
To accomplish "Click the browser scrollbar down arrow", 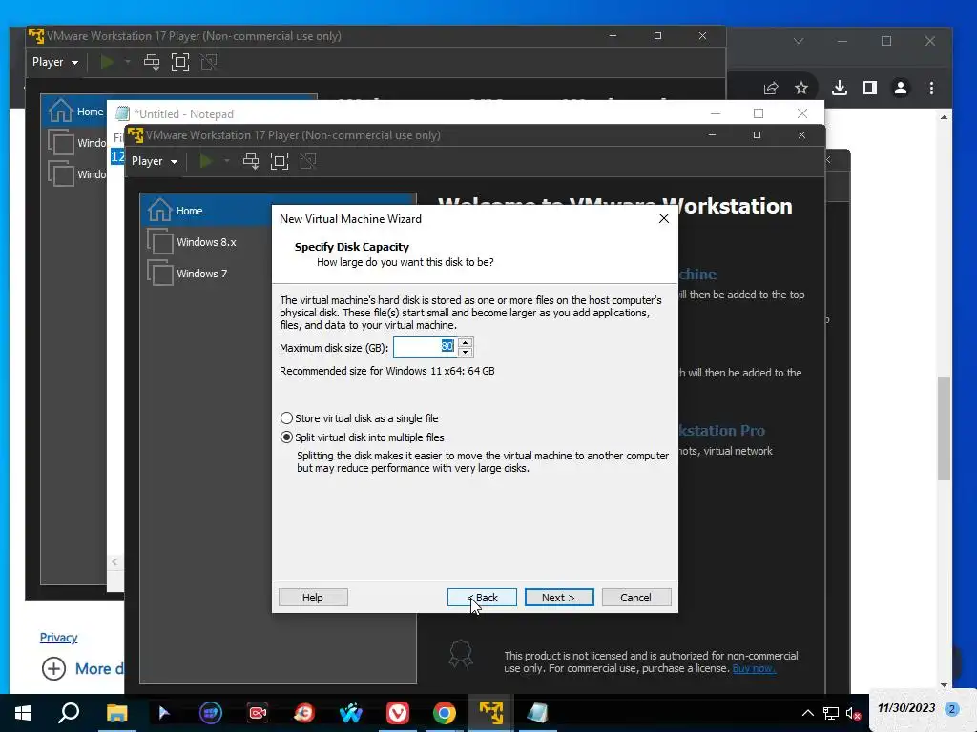I will click(x=945, y=684).
